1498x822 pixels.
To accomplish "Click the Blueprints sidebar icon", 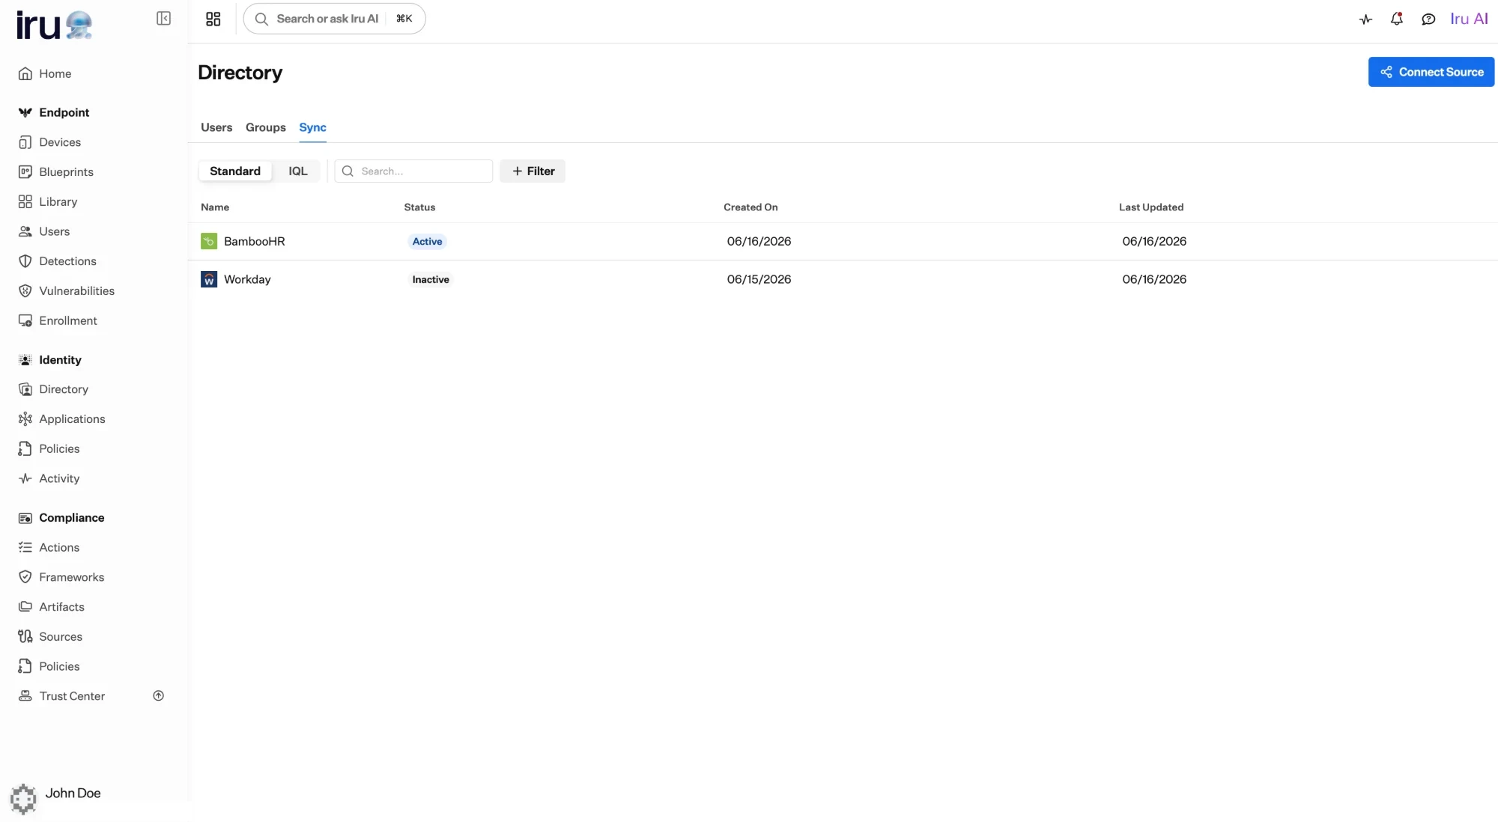I will (x=25, y=172).
